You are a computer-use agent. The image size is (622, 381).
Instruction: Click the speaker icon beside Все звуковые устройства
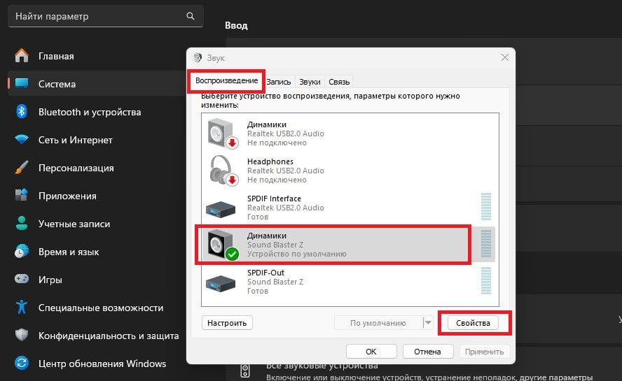pyautogui.click(x=245, y=371)
